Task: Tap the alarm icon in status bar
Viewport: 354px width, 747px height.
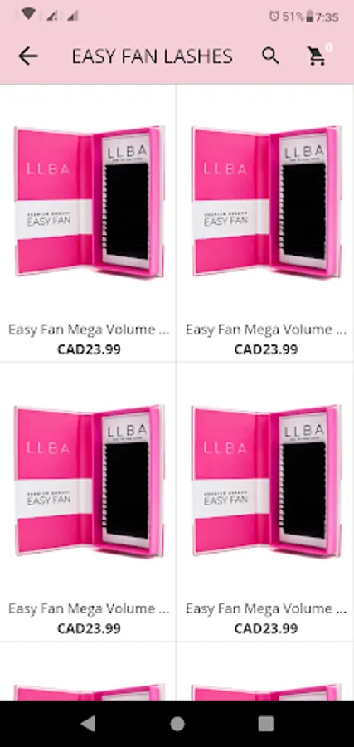Action: pos(274,17)
